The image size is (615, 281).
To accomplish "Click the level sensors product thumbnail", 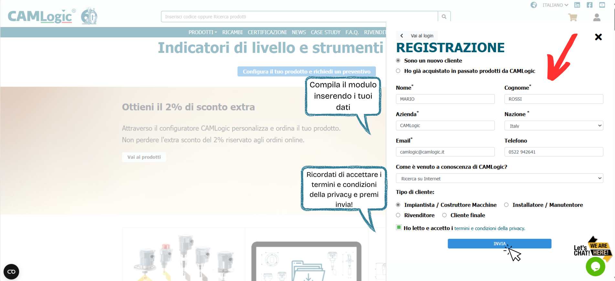I will point(184,258).
